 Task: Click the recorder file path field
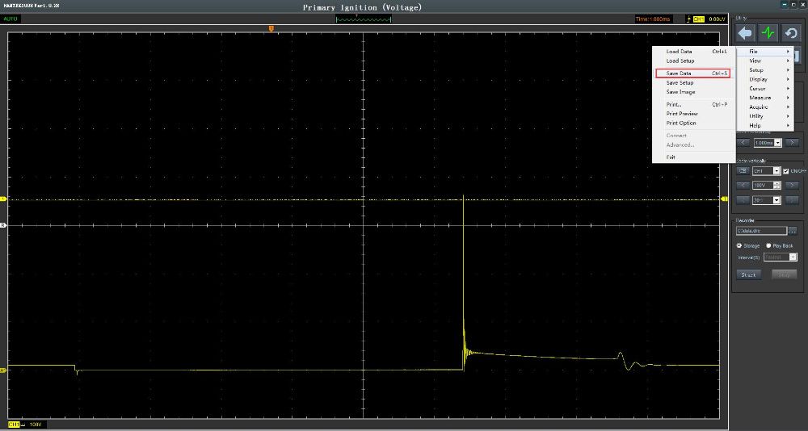pyautogui.click(x=760, y=232)
